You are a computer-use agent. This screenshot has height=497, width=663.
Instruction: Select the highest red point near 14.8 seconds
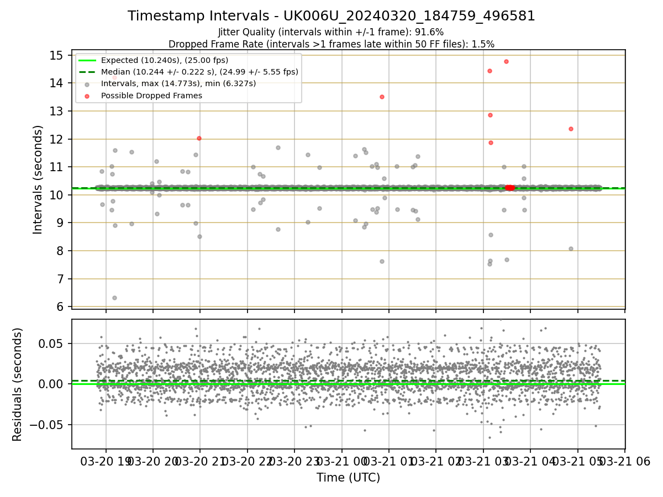506,61
